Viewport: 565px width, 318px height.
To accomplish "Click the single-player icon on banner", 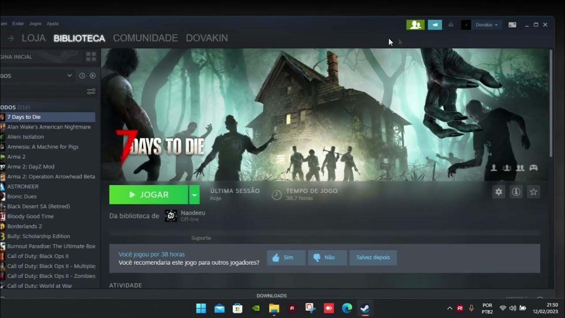I will [494, 168].
